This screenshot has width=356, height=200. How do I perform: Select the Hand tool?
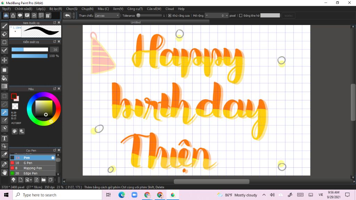coord(4,172)
